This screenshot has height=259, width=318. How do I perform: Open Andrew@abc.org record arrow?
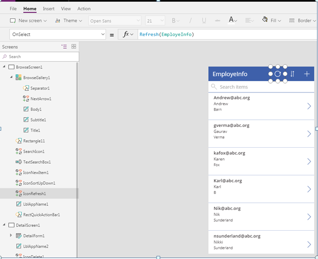tap(309, 106)
